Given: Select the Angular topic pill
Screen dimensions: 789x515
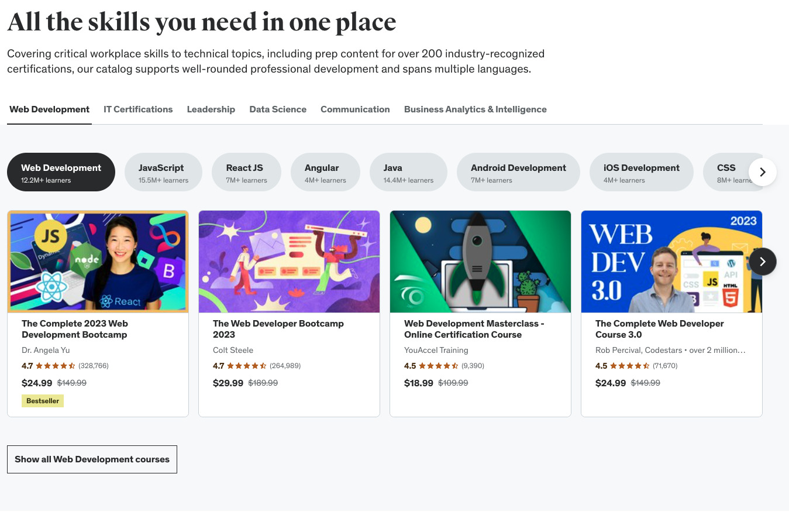Looking at the screenshot, I should (x=325, y=172).
